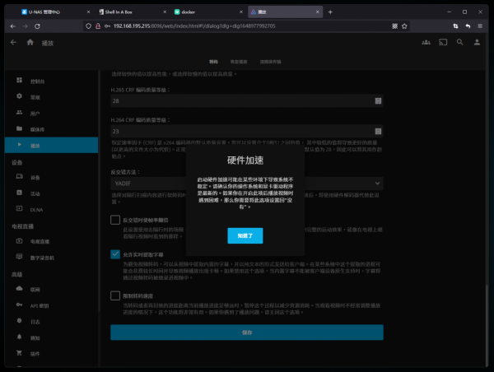Toggle the 反交错时使帧率翻倍 checkbox
This screenshot has height=372, width=494.
click(115, 220)
